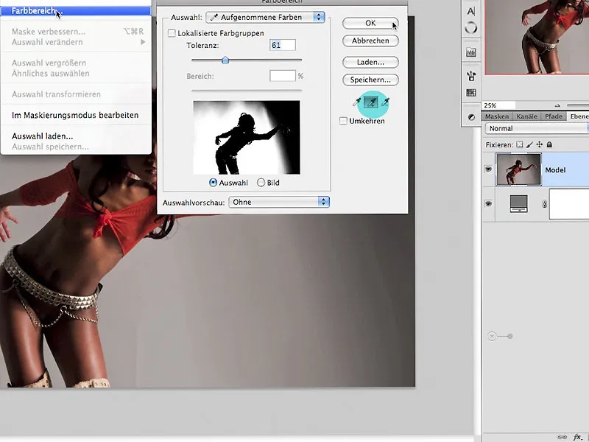Screen dimensions: 589x442
Task: Enable Lokalisierte Farbgruppen checkbox
Action: pos(172,33)
